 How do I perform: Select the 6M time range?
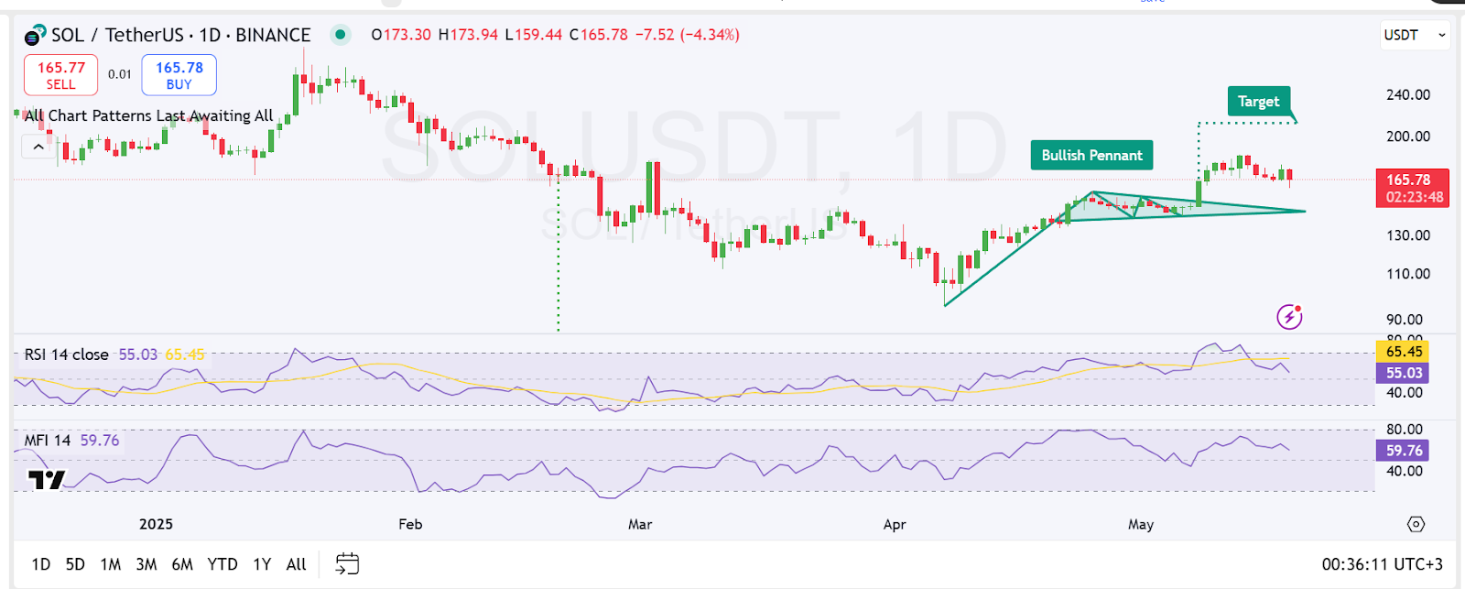tap(182, 564)
